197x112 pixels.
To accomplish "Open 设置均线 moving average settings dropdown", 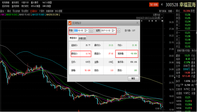I will point(157,15).
